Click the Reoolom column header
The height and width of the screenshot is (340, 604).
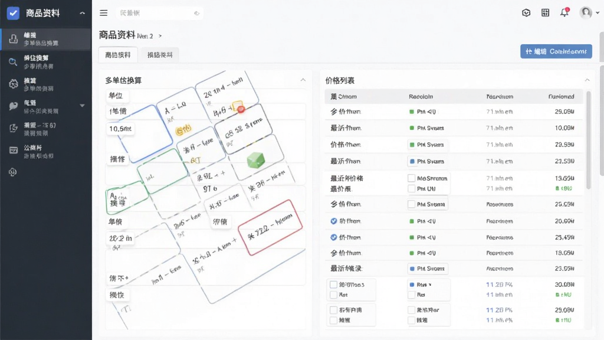pos(421,97)
